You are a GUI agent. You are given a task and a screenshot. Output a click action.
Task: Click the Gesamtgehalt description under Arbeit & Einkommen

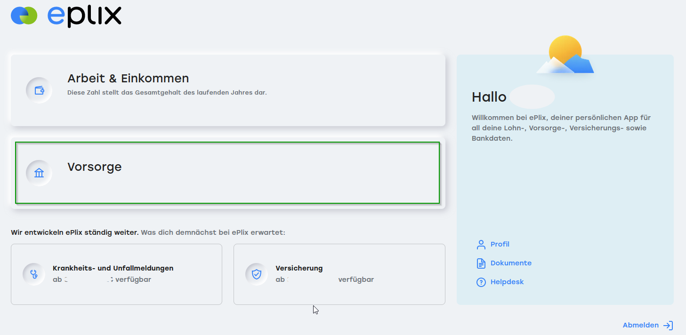(x=167, y=93)
